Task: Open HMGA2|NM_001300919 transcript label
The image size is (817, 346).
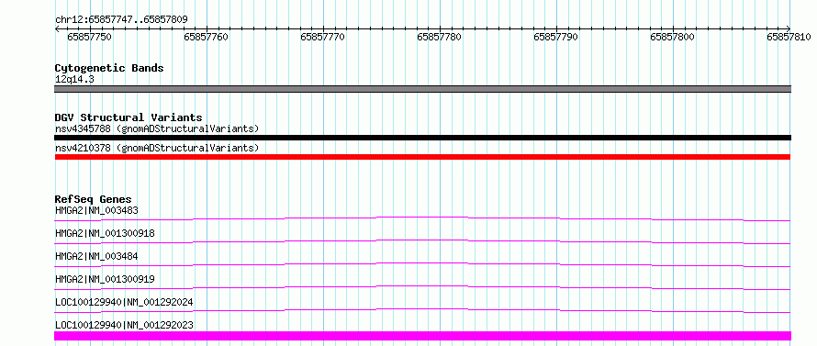Action: point(105,279)
